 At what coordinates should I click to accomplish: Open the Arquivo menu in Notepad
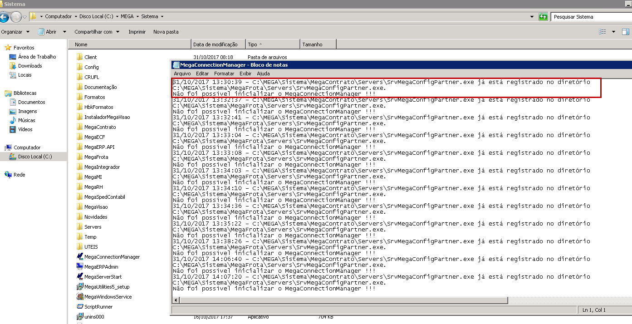pyautogui.click(x=182, y=74)
